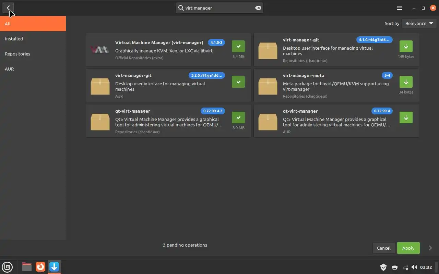Screen dimensions: 439x274
Task: Open Virtual Machine Manager (virt-manager) title
Action: (x=159, y=42)
